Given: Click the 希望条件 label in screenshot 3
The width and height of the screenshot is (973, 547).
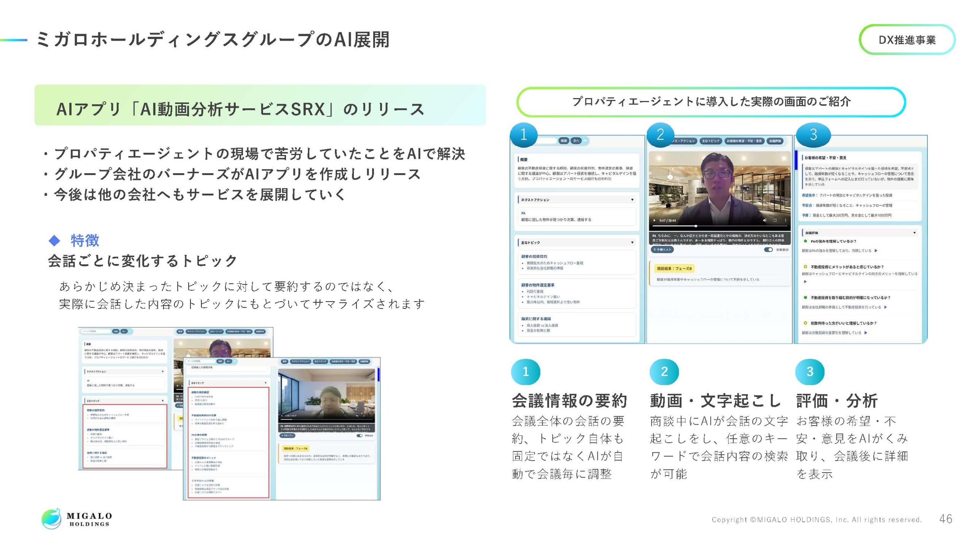Looking at the screenshot, I should [x=809, y=195].
